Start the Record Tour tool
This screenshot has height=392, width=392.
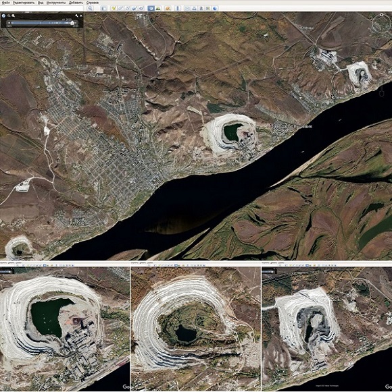[141, 9]
